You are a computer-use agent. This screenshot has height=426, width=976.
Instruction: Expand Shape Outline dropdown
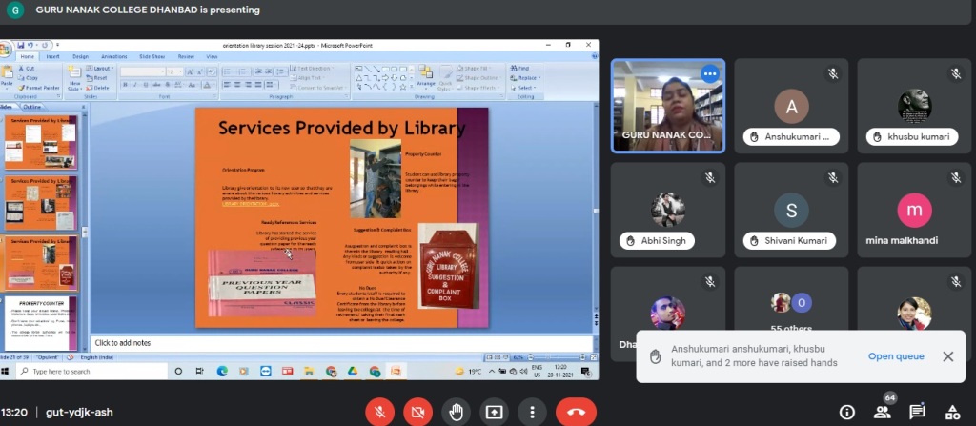(479, 78)
